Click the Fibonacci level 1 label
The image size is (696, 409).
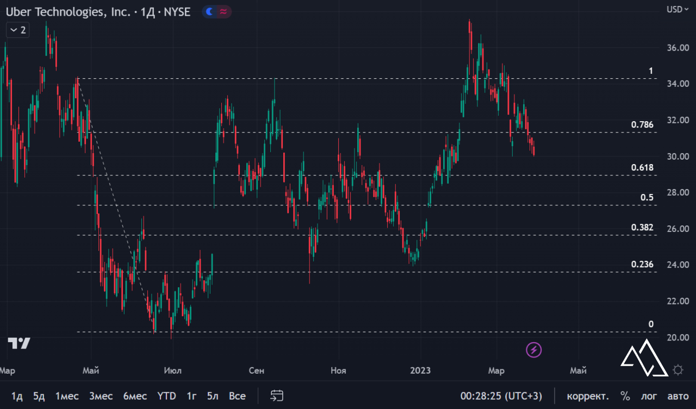pyautogui.click(x=651, y=71)
